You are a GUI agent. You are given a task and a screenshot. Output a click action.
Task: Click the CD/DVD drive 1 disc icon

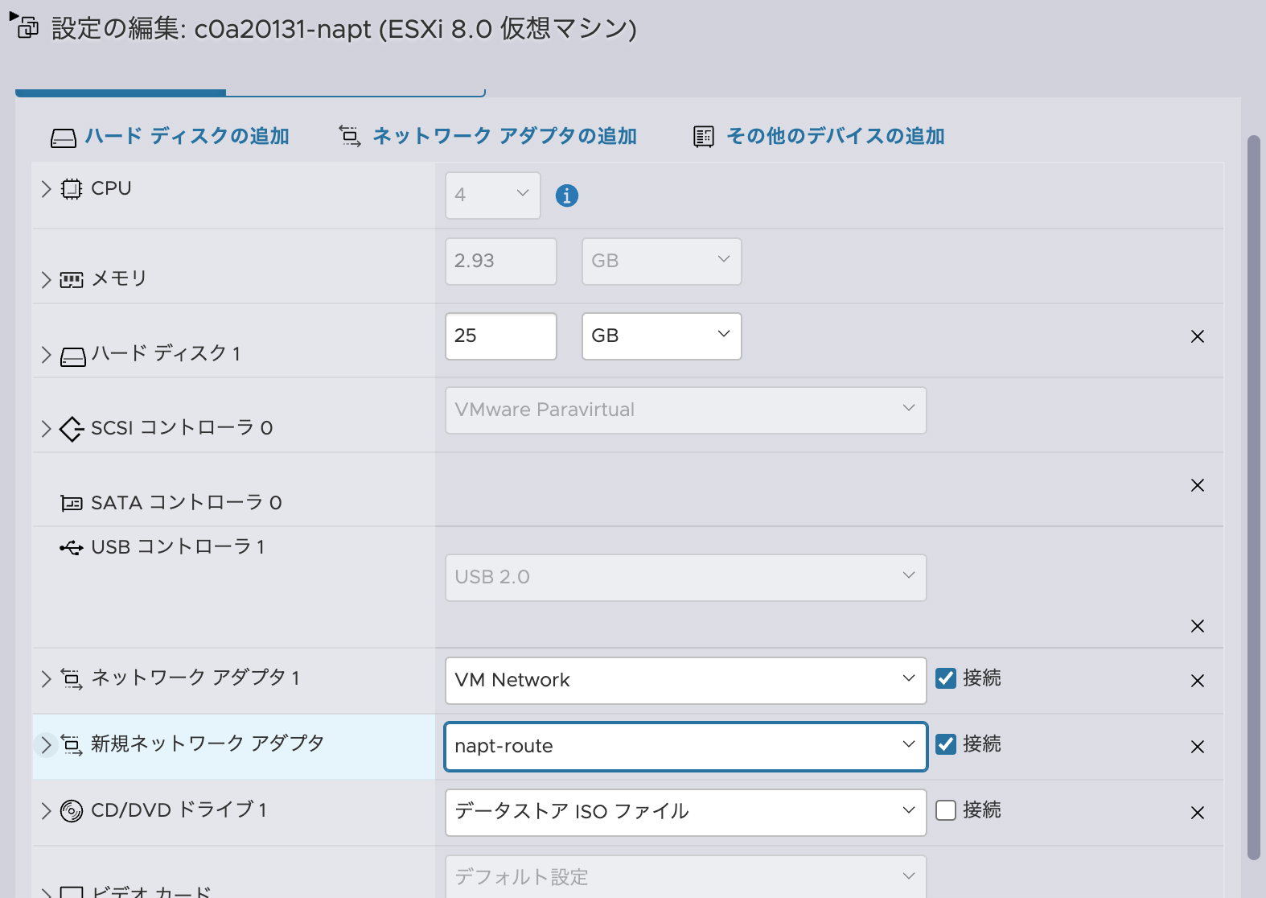(72, 811)
